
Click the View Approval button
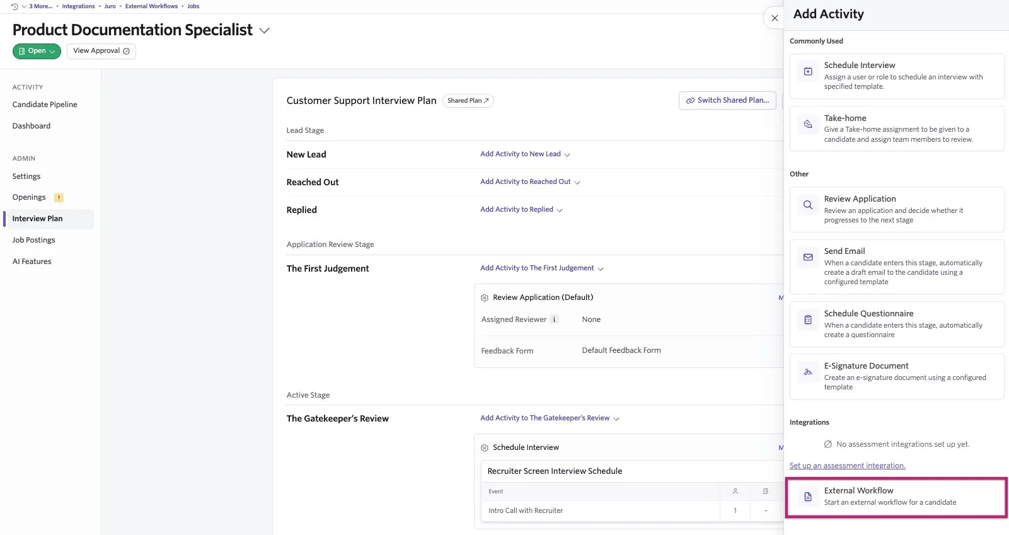point(101,51)
